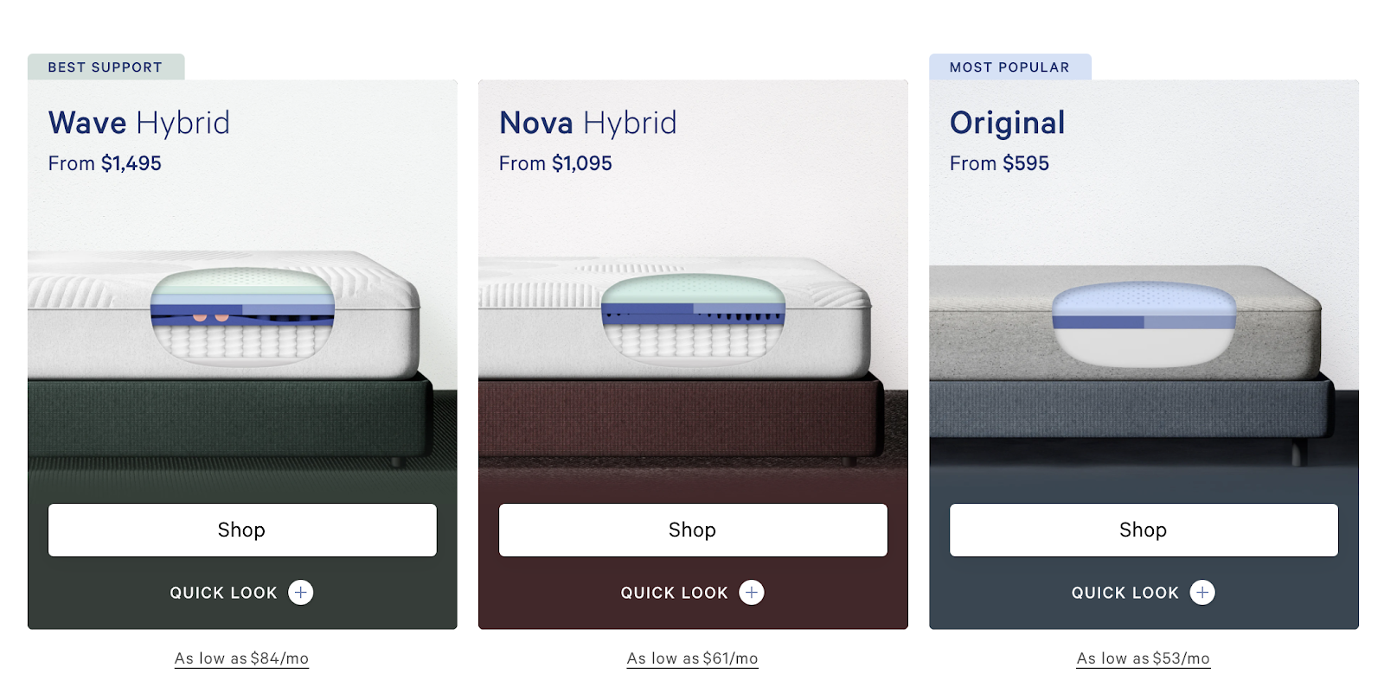Click the Most Popular badge
This screenshot has height=699, width=1384.
tap(1009, 67)
